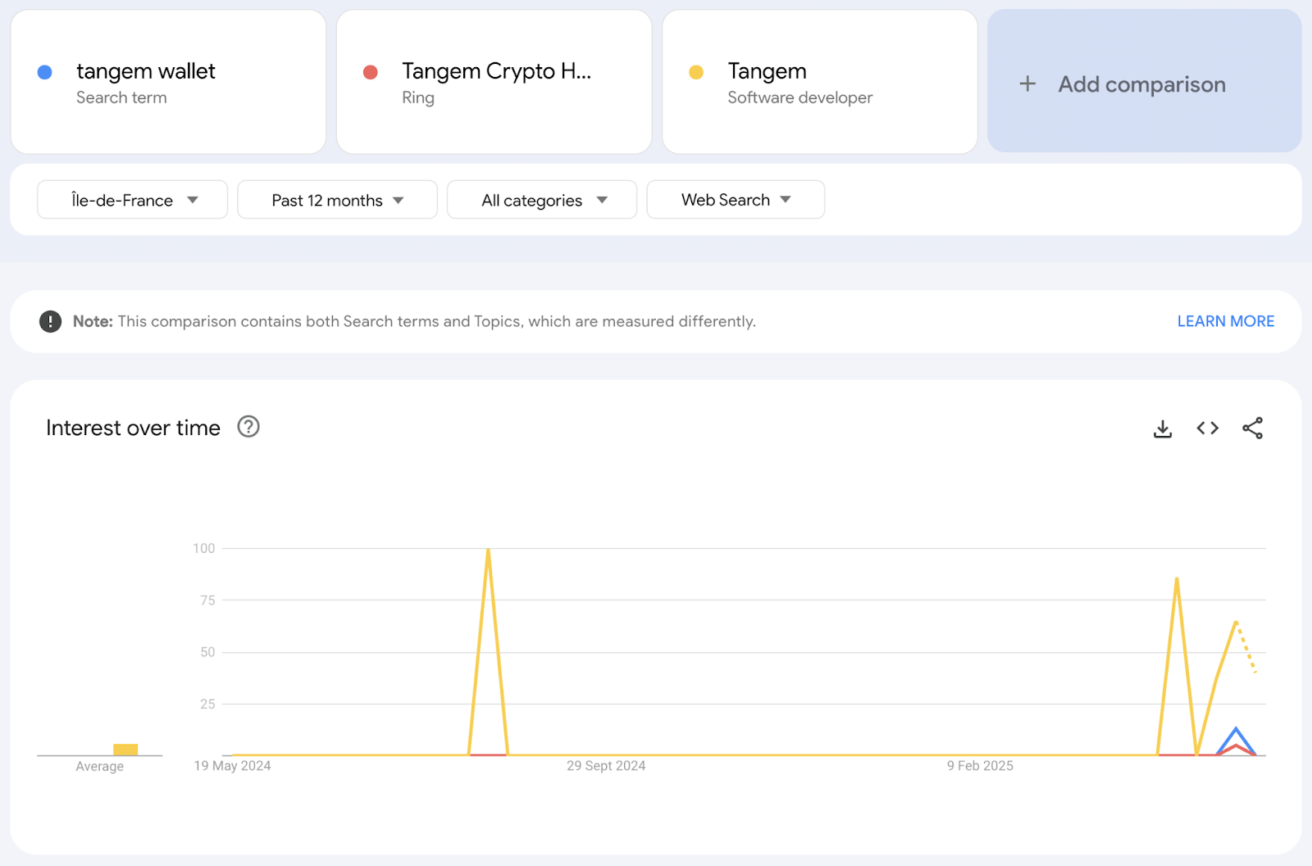Click the Search term subtitle
Image resolution: width=1312 pixels, height=866 pixels.
pos(121,97)
